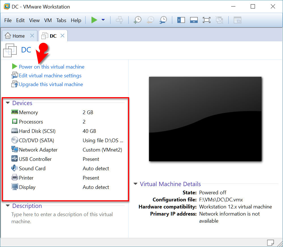283x247 pixels.
Task: Close the DC tab
Action: point(62,36)
